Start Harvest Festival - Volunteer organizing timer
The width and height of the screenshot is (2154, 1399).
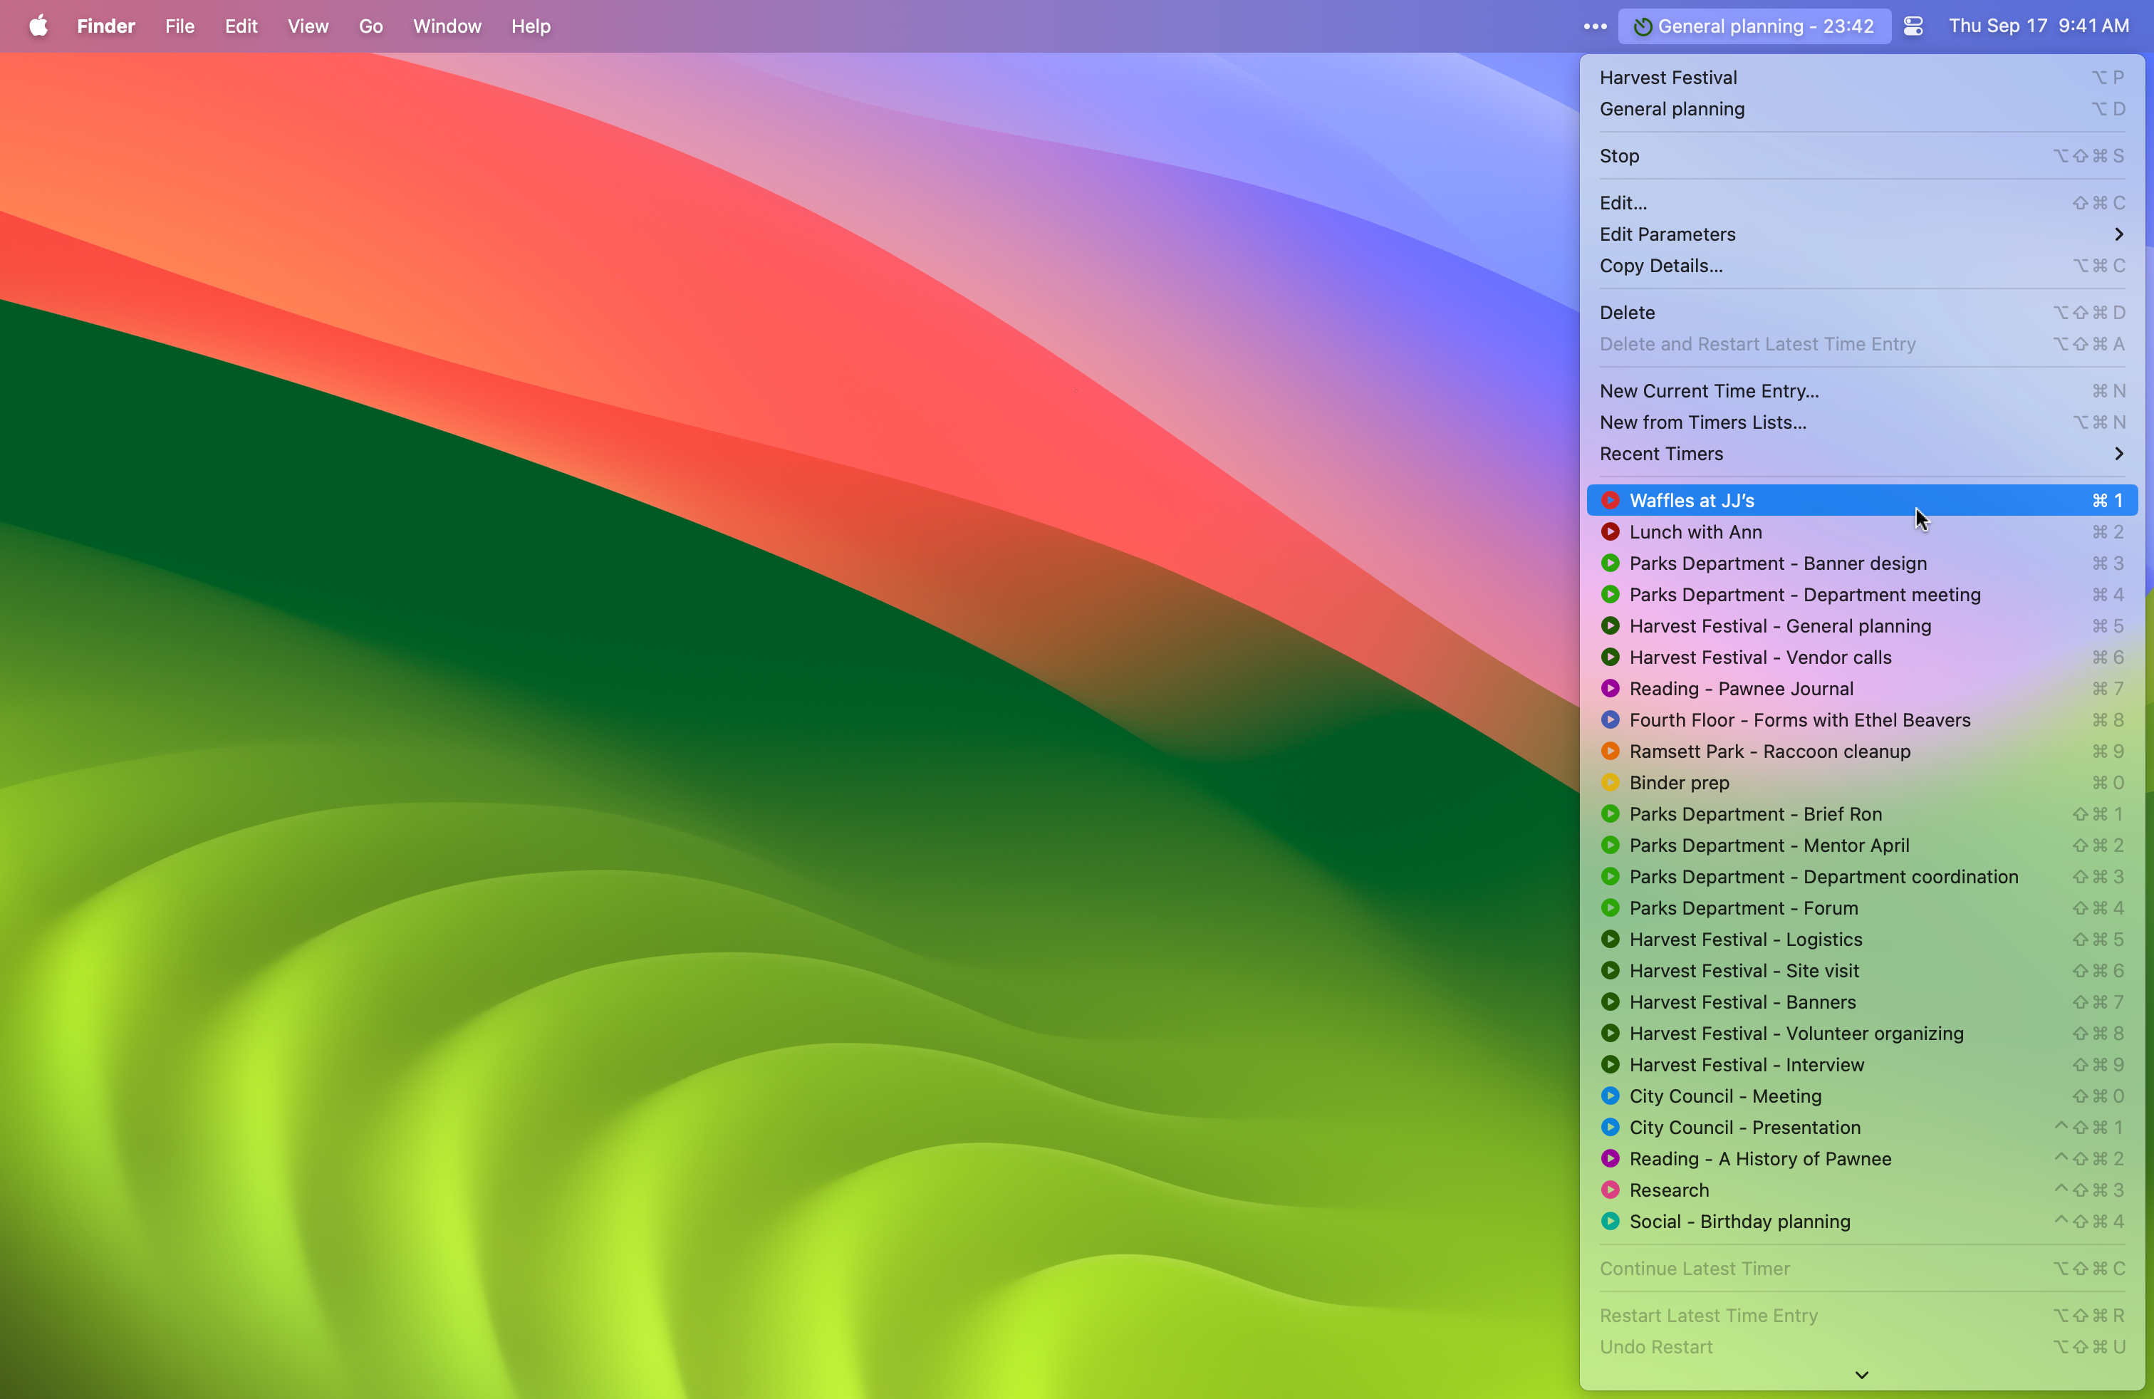tap(1862, 1034)
